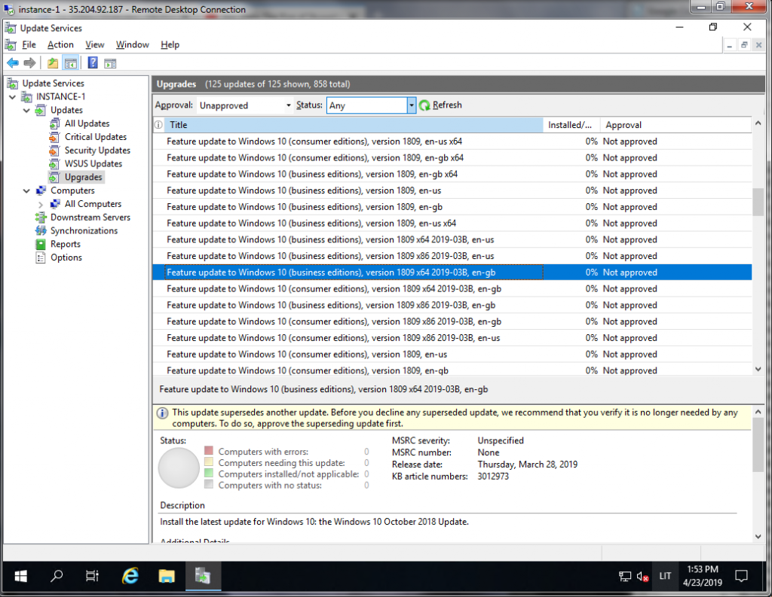
Task: Sort by Installed/... column header
Action: pos(571,125)
